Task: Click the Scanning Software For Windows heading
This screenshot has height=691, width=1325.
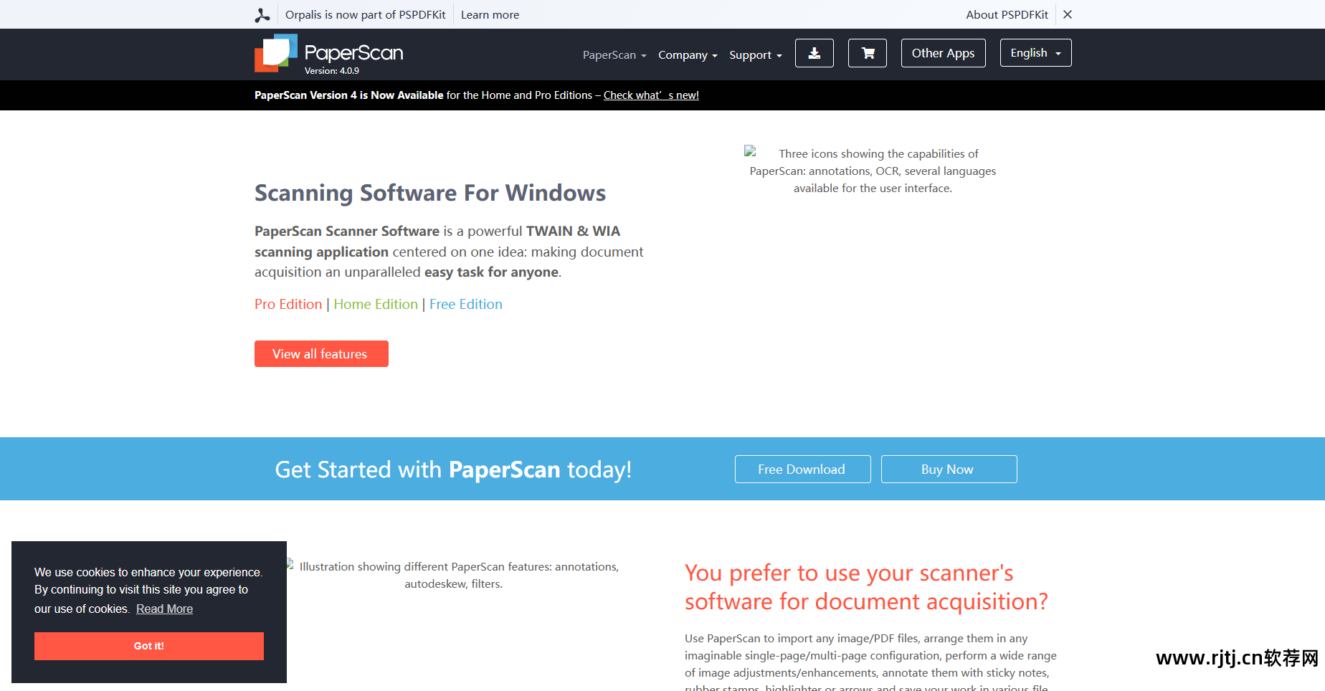Action: click(x=430, y=193)
